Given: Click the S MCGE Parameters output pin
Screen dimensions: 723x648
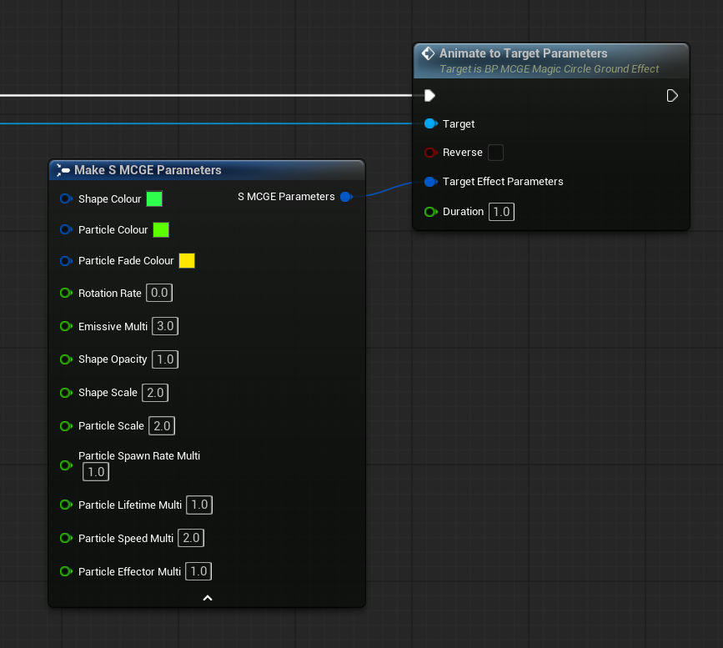Looking at the screenshot, I should tap(346, 197).
